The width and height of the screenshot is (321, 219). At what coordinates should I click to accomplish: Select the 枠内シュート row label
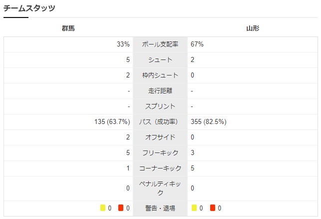[x=160, y=75]
